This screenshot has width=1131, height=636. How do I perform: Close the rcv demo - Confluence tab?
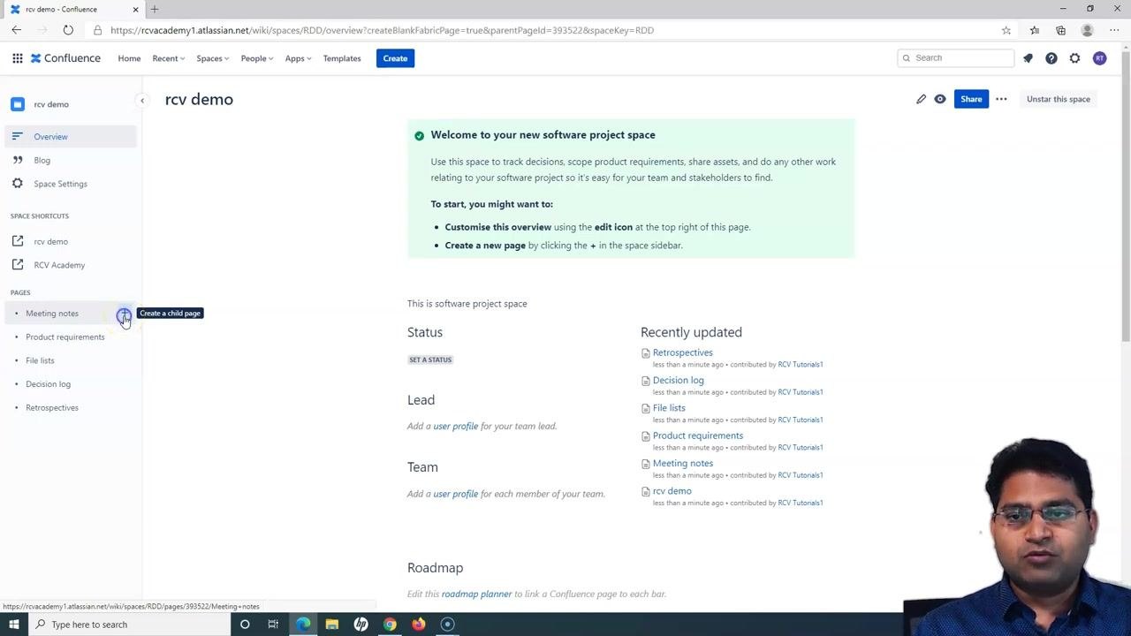click(x=135, y=9)
